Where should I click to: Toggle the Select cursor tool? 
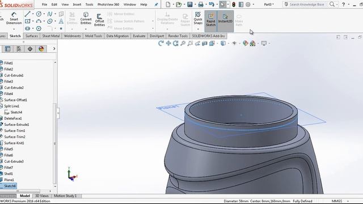pos(222,5)
